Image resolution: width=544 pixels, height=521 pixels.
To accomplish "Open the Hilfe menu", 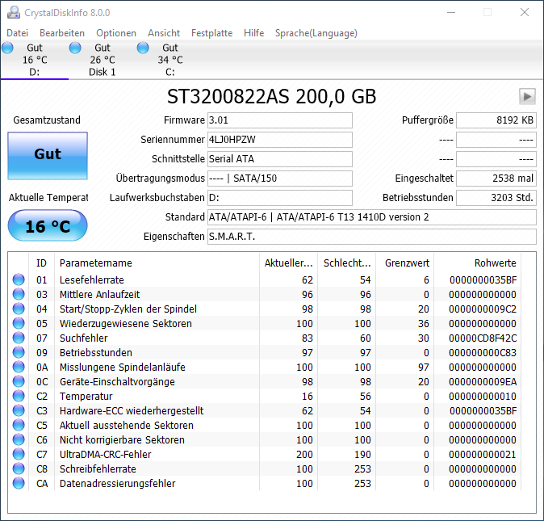I will point(254,33).
